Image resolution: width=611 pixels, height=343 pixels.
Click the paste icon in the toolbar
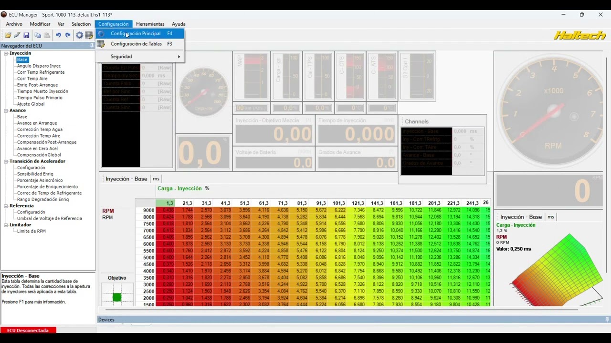pyautogui.click(x=47, y=35)
